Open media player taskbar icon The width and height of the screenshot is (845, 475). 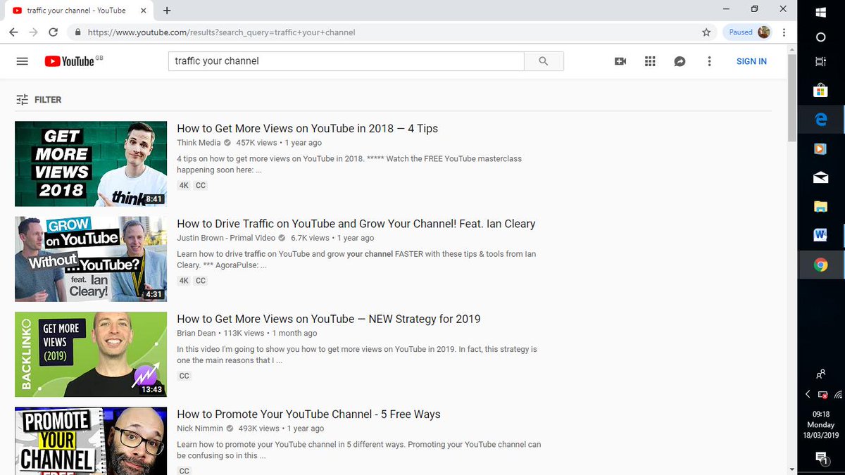point(820,148)
